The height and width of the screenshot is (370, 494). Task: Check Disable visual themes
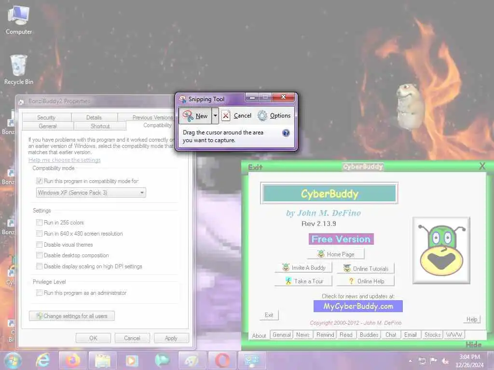39,244
